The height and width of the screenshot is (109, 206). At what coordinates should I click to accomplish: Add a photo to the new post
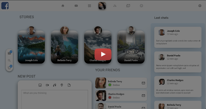click(x=40, y=85)
